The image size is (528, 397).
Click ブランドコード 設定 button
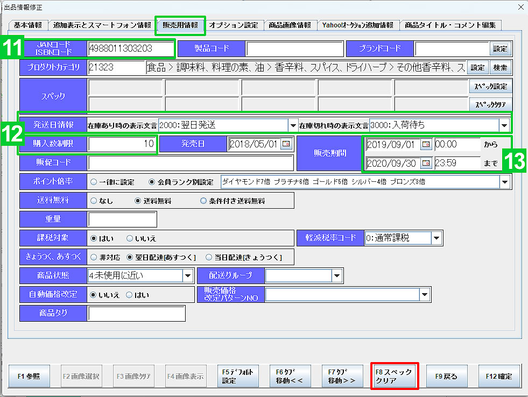500,48
